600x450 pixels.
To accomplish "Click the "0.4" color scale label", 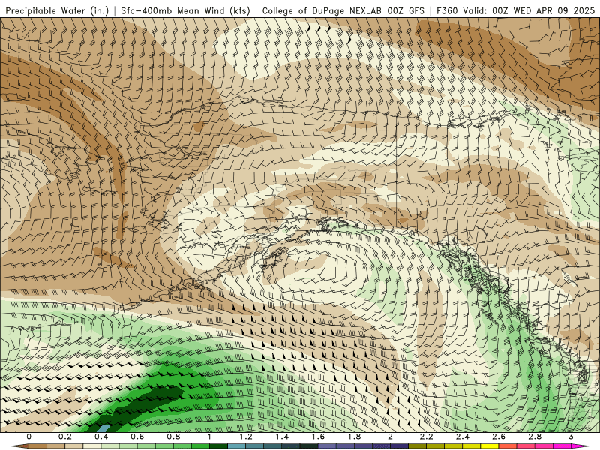I will (101, 436).
